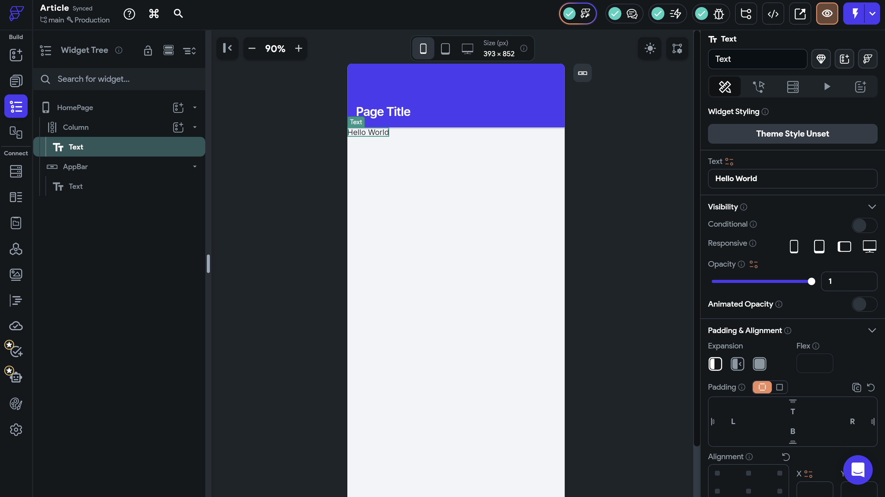Screen dimensions: 885x497
Task: Collapse the AppBar tree node arrow
Action: [x=195, y=166]
